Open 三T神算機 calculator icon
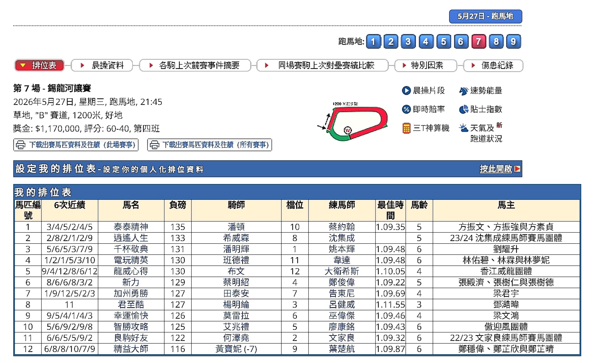 (x=406, y=128)
